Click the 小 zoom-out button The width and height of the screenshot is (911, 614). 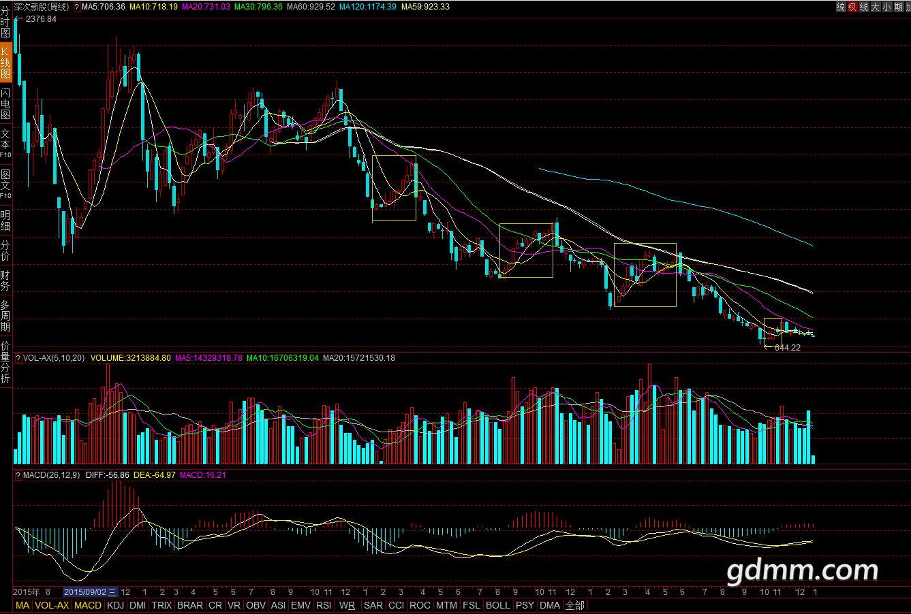[x=886, y=7]
